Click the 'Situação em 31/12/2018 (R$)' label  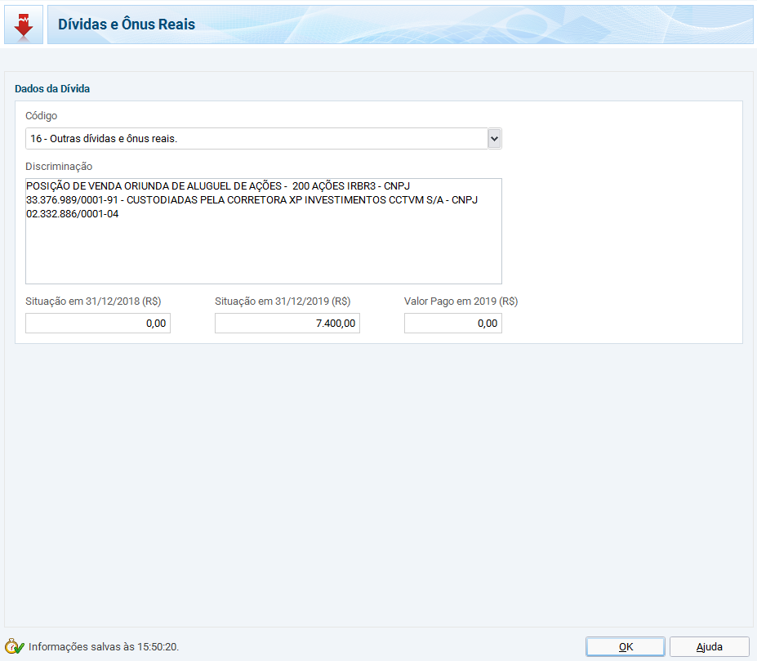pyautogui.click(x=93, y=301)
